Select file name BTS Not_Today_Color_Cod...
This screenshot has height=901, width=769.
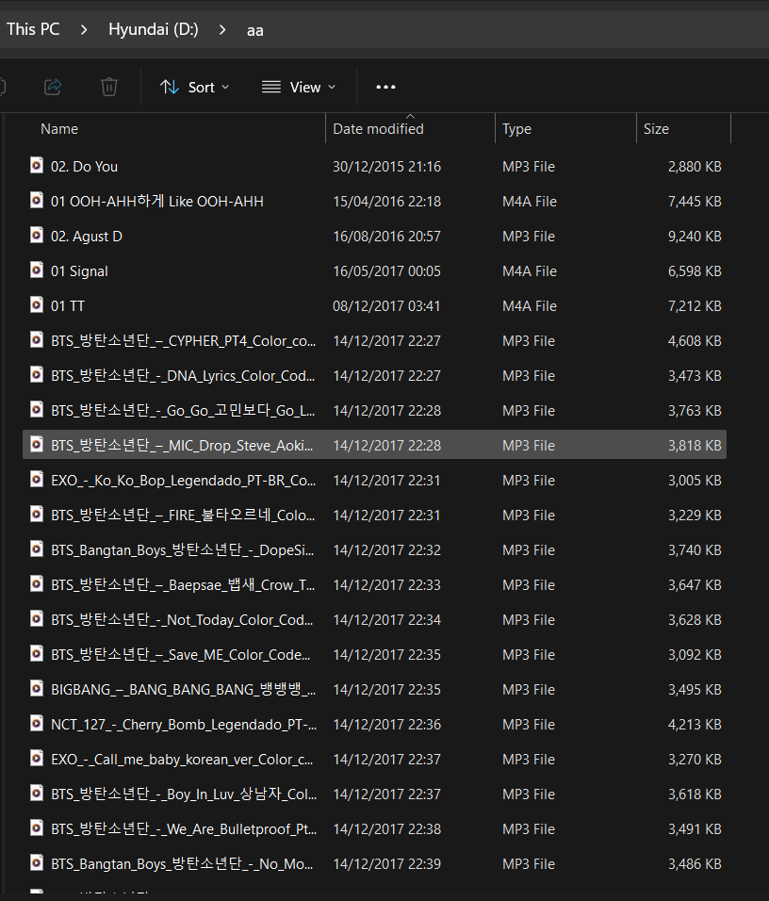coord(182,620)
